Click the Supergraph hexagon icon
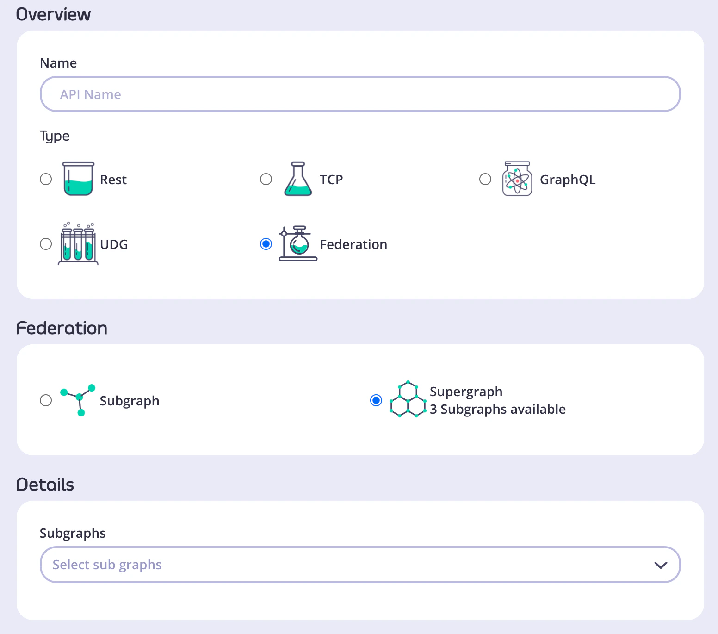The height and width of the screenshot is (634, 718). 408,400
